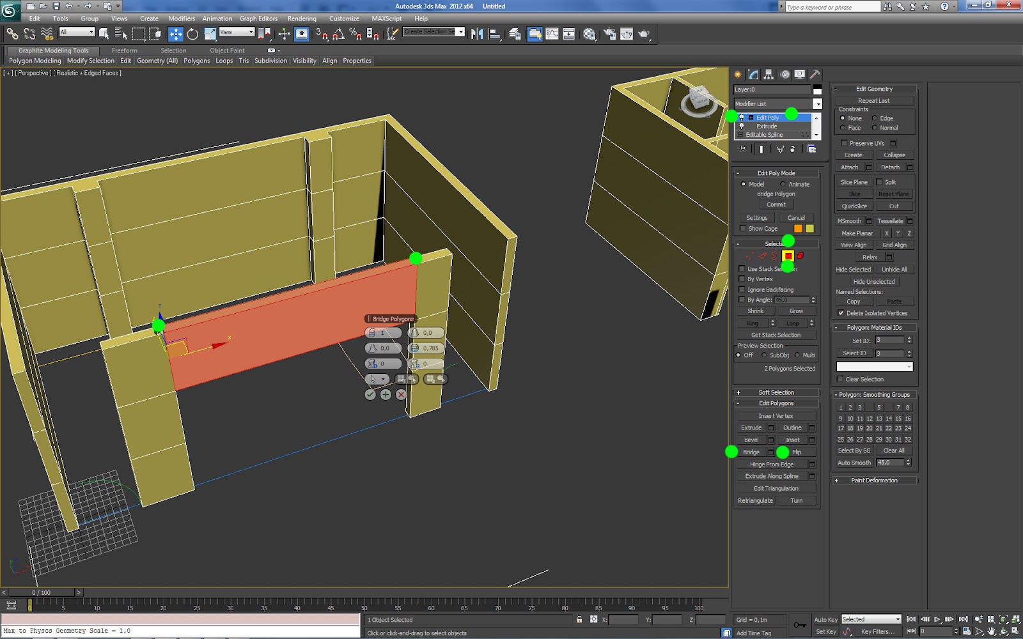The image size is (1023, 639).
Task: Open the Modifier List dropdown
Action: 818,104
